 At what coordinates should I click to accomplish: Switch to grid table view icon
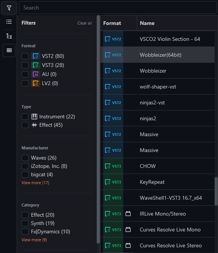click(x=9, y=50)
